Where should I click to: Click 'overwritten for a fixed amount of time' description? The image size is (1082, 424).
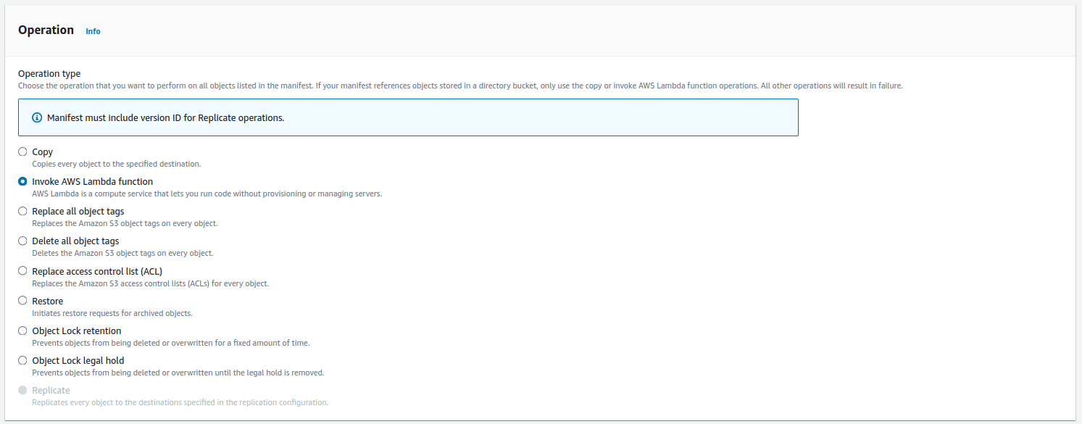tap(171, 343)
